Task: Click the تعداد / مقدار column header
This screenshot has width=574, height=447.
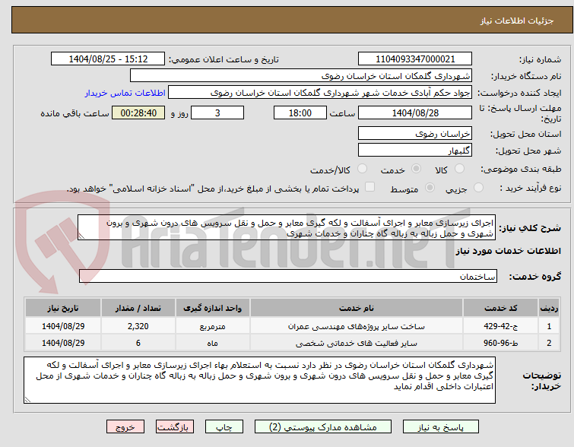Action: [x=138, y=308]
